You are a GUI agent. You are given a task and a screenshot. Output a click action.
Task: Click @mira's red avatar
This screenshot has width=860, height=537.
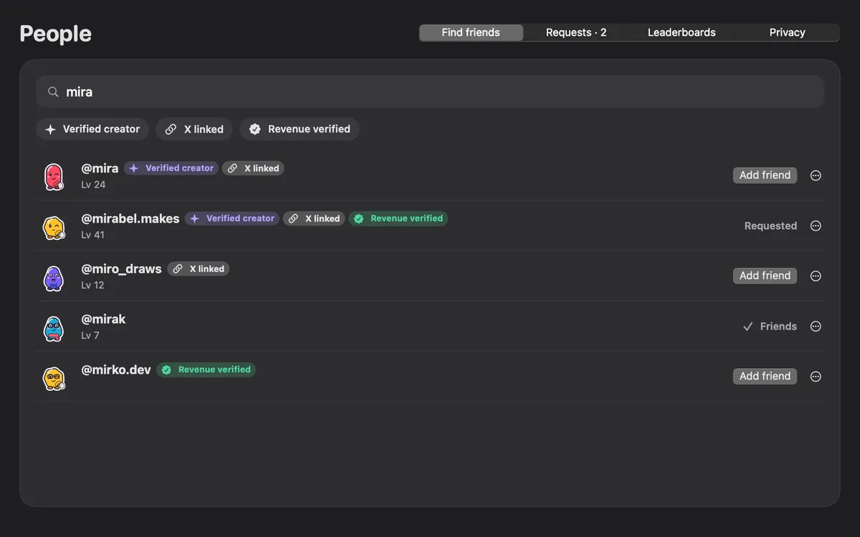pos(54,176)
